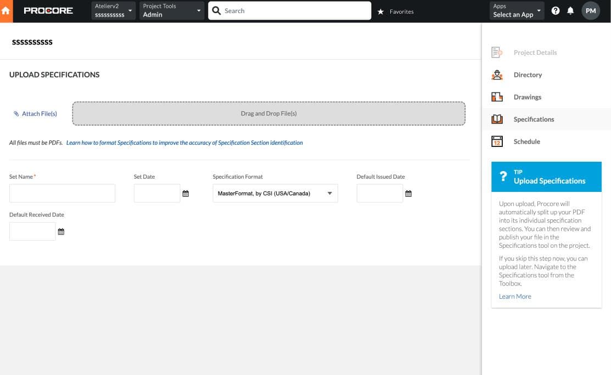Open the Learn More link in the tip box

coord(514,296)
